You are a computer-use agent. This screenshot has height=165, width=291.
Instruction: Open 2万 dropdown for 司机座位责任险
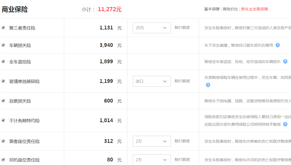(x=152, y=160)
